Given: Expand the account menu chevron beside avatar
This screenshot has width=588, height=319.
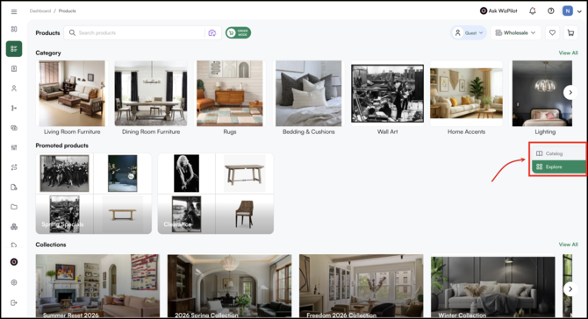Looking at the screenshot, I should click(579, 11).
